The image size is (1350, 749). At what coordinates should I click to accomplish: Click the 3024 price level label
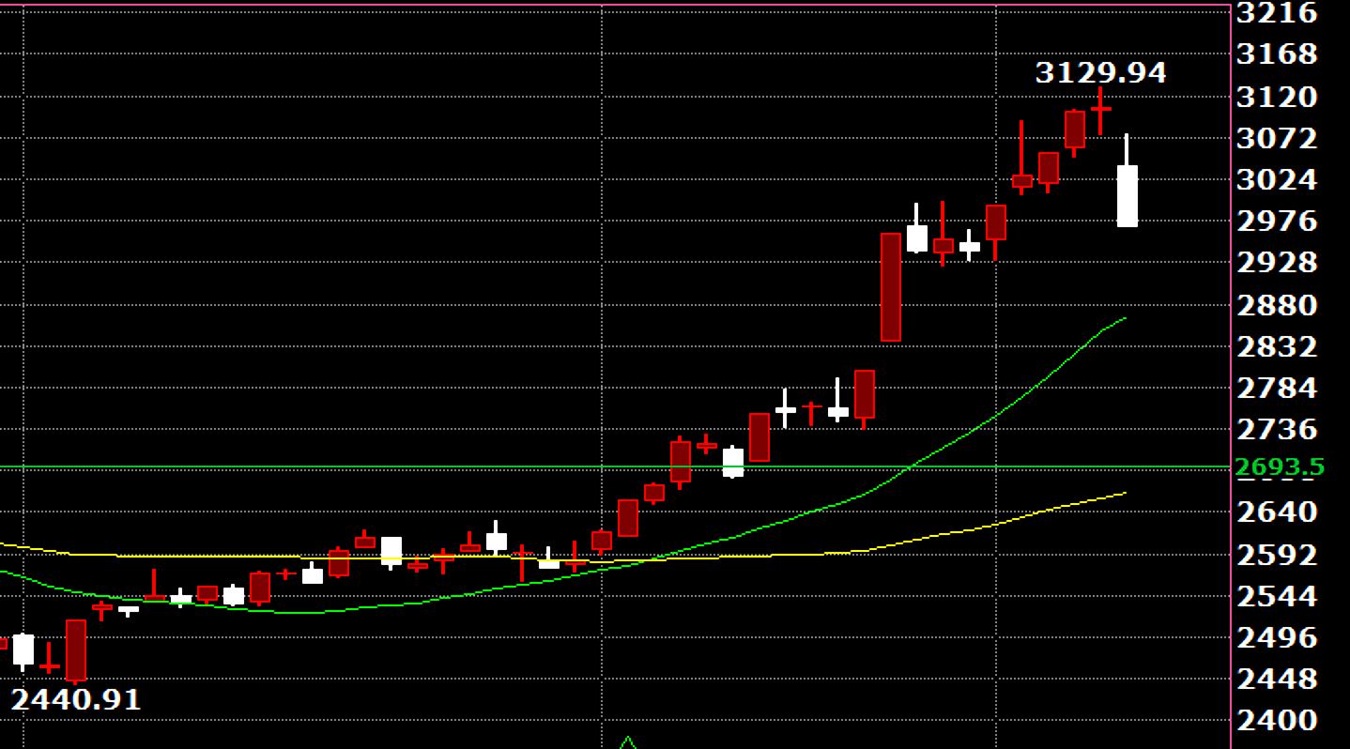pyautogui.click(x=1277, y=179)
